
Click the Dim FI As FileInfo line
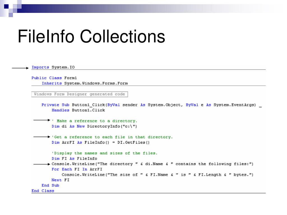(74, 158)
